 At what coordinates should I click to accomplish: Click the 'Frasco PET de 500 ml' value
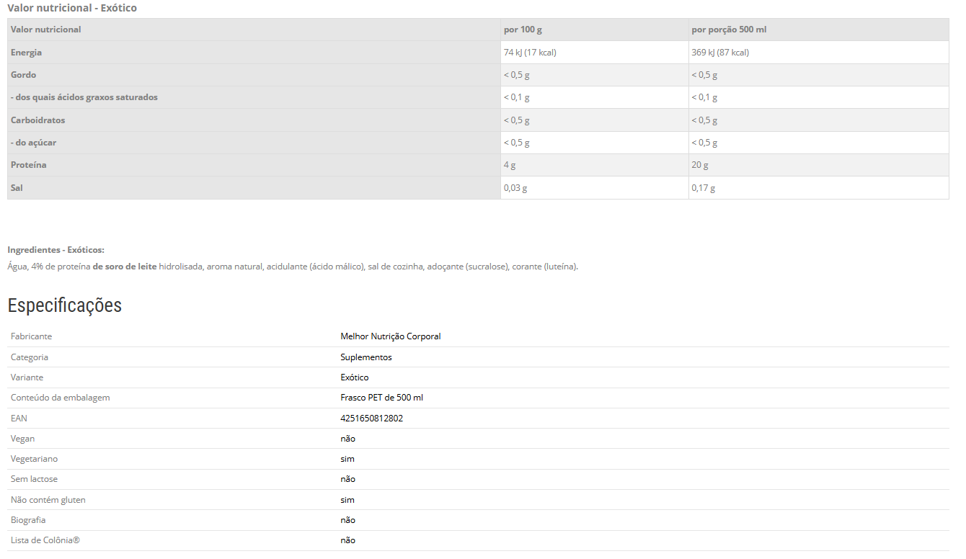click(x=382, y=398)
